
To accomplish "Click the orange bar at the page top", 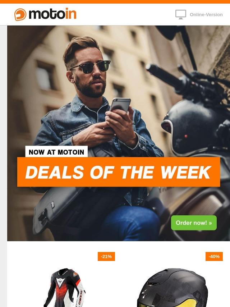I will 115,2.
